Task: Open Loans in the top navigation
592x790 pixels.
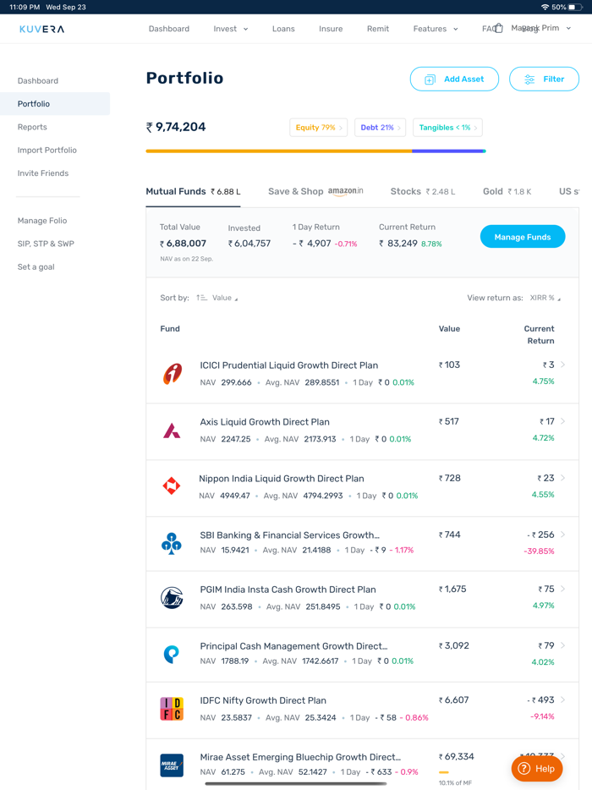Action: click(283, 29)
